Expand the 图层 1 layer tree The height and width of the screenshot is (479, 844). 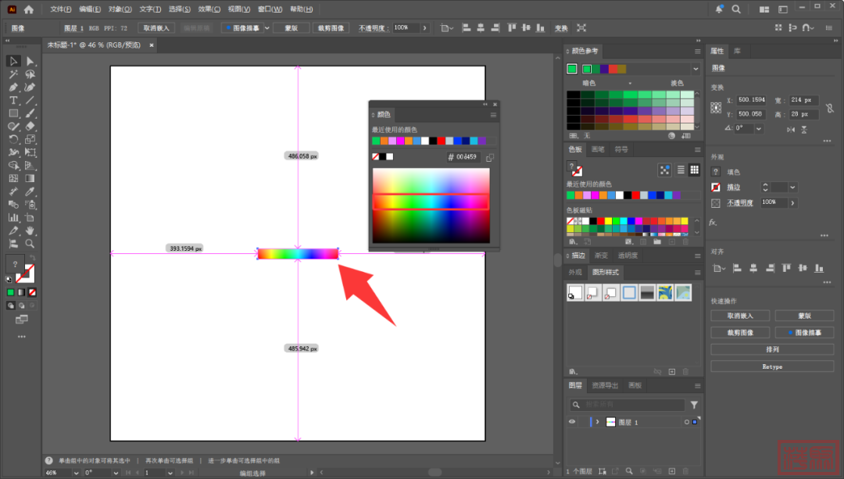pos(598,422)
